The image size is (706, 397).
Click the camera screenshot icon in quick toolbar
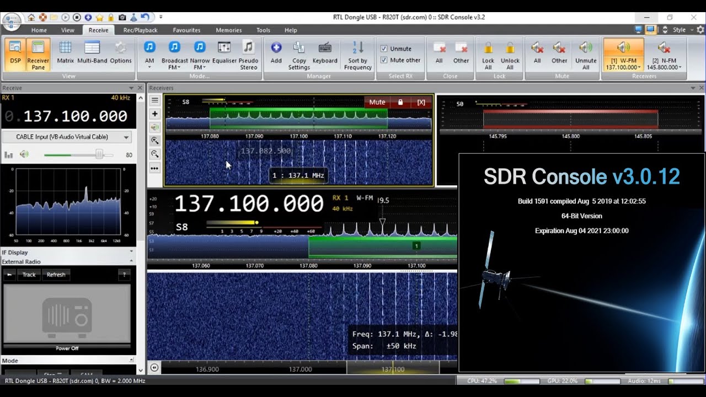click(122, 18)
